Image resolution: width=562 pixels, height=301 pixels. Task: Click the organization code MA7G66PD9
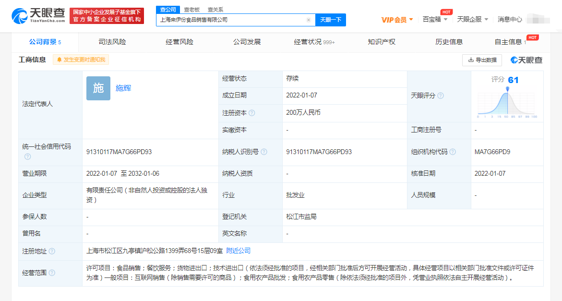point(492,152)
